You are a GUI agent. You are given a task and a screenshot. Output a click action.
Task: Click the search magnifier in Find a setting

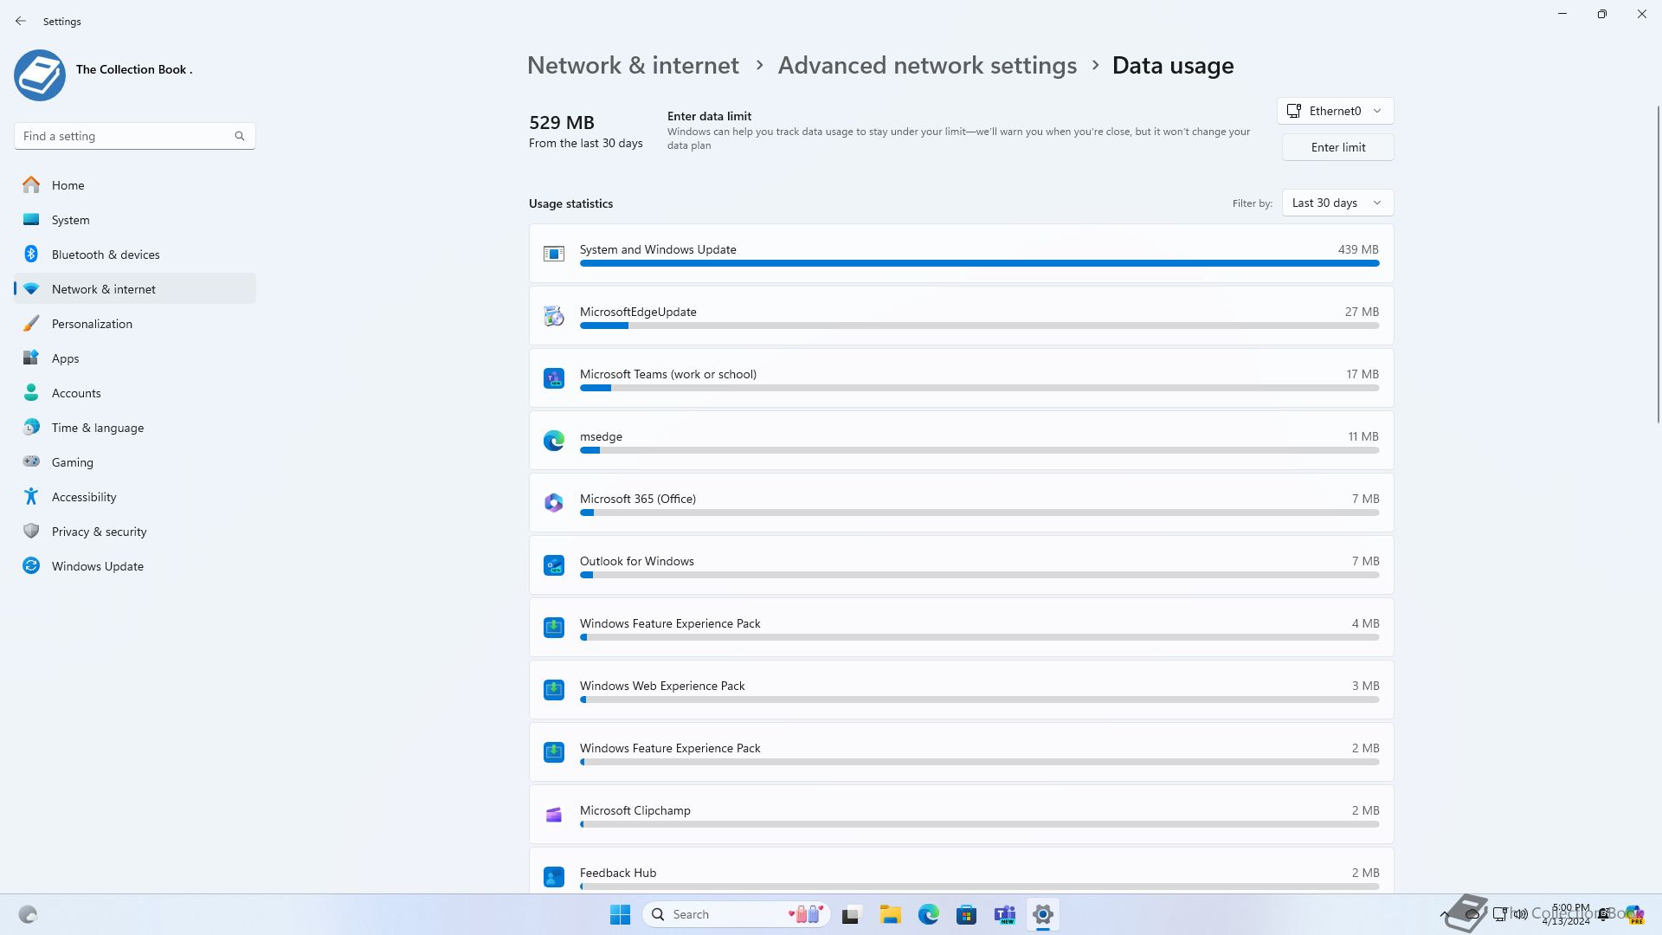click(240, 136)
